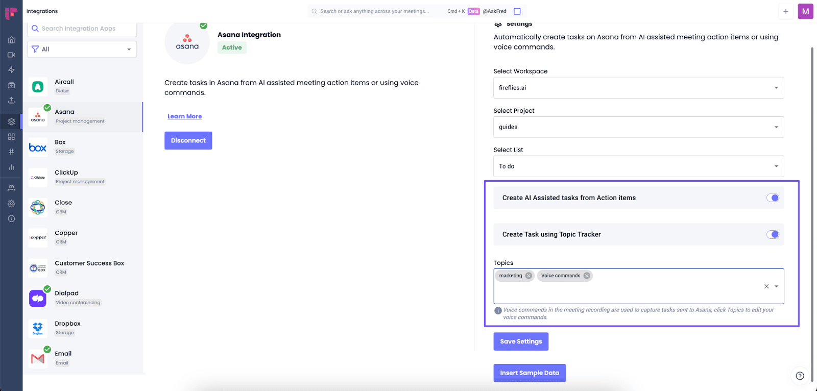
Task: Select ClickUp integration logo
Action: 38,178
